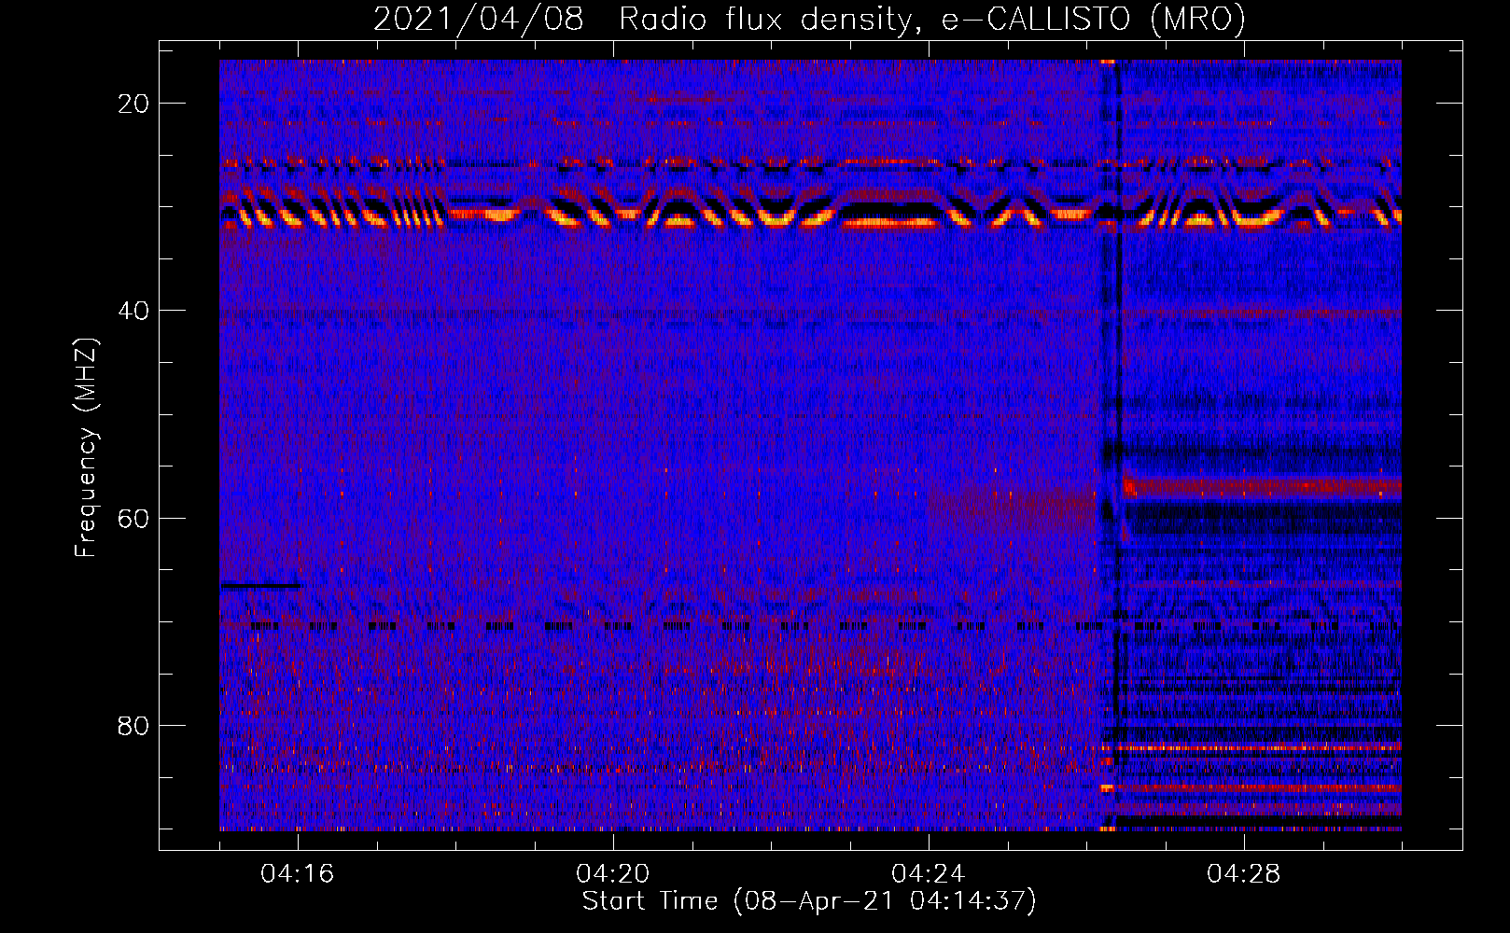Select the 04:28 time tick label
The width and height of the screenshot is (1510, 933).
[1244, 874]
